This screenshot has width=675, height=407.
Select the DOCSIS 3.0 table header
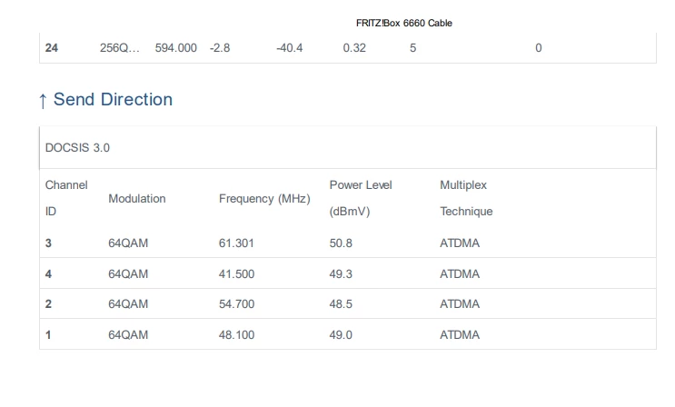coord(77,147)
